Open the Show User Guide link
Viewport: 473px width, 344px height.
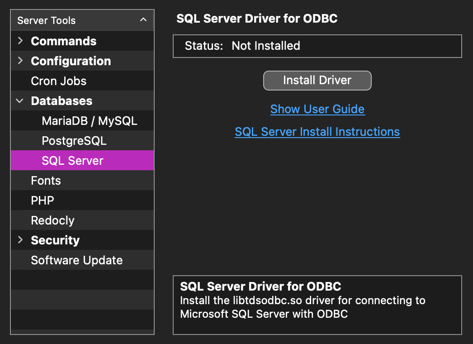click(317, 109)
